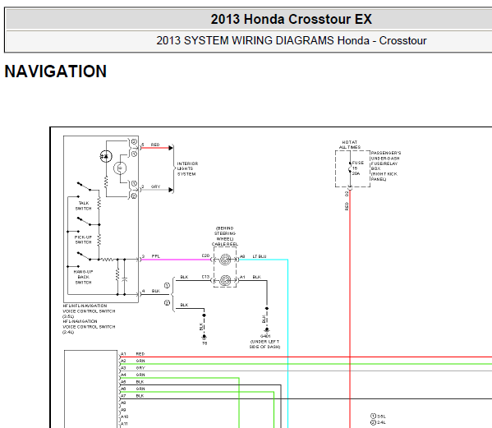Click the C20 connector label
The width and height of the screenshot is (492, 428).
(205, 255)
